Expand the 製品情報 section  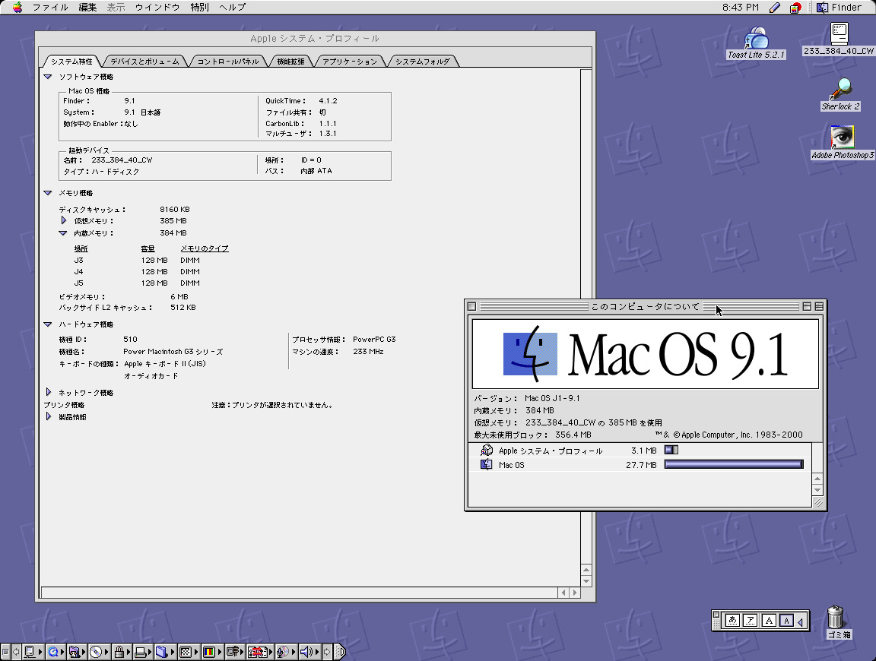(49, 416)
